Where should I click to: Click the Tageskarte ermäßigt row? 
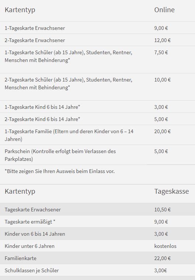pos(97,221)
